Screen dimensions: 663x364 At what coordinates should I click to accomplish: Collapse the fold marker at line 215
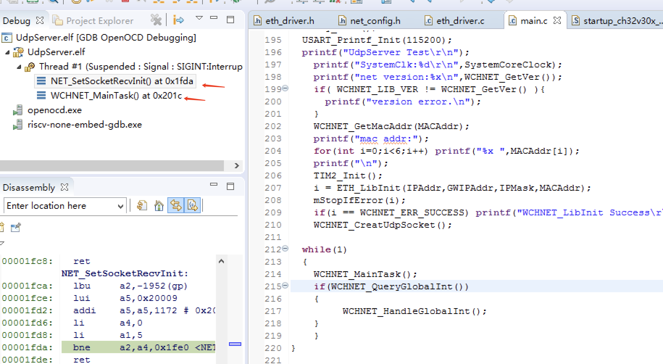[x=285, y=285]
